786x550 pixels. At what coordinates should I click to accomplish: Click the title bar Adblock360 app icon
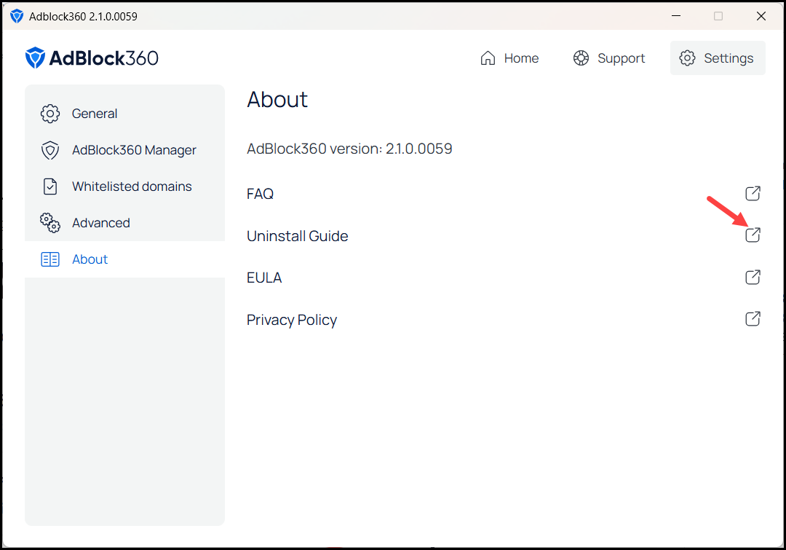[17, 16]
